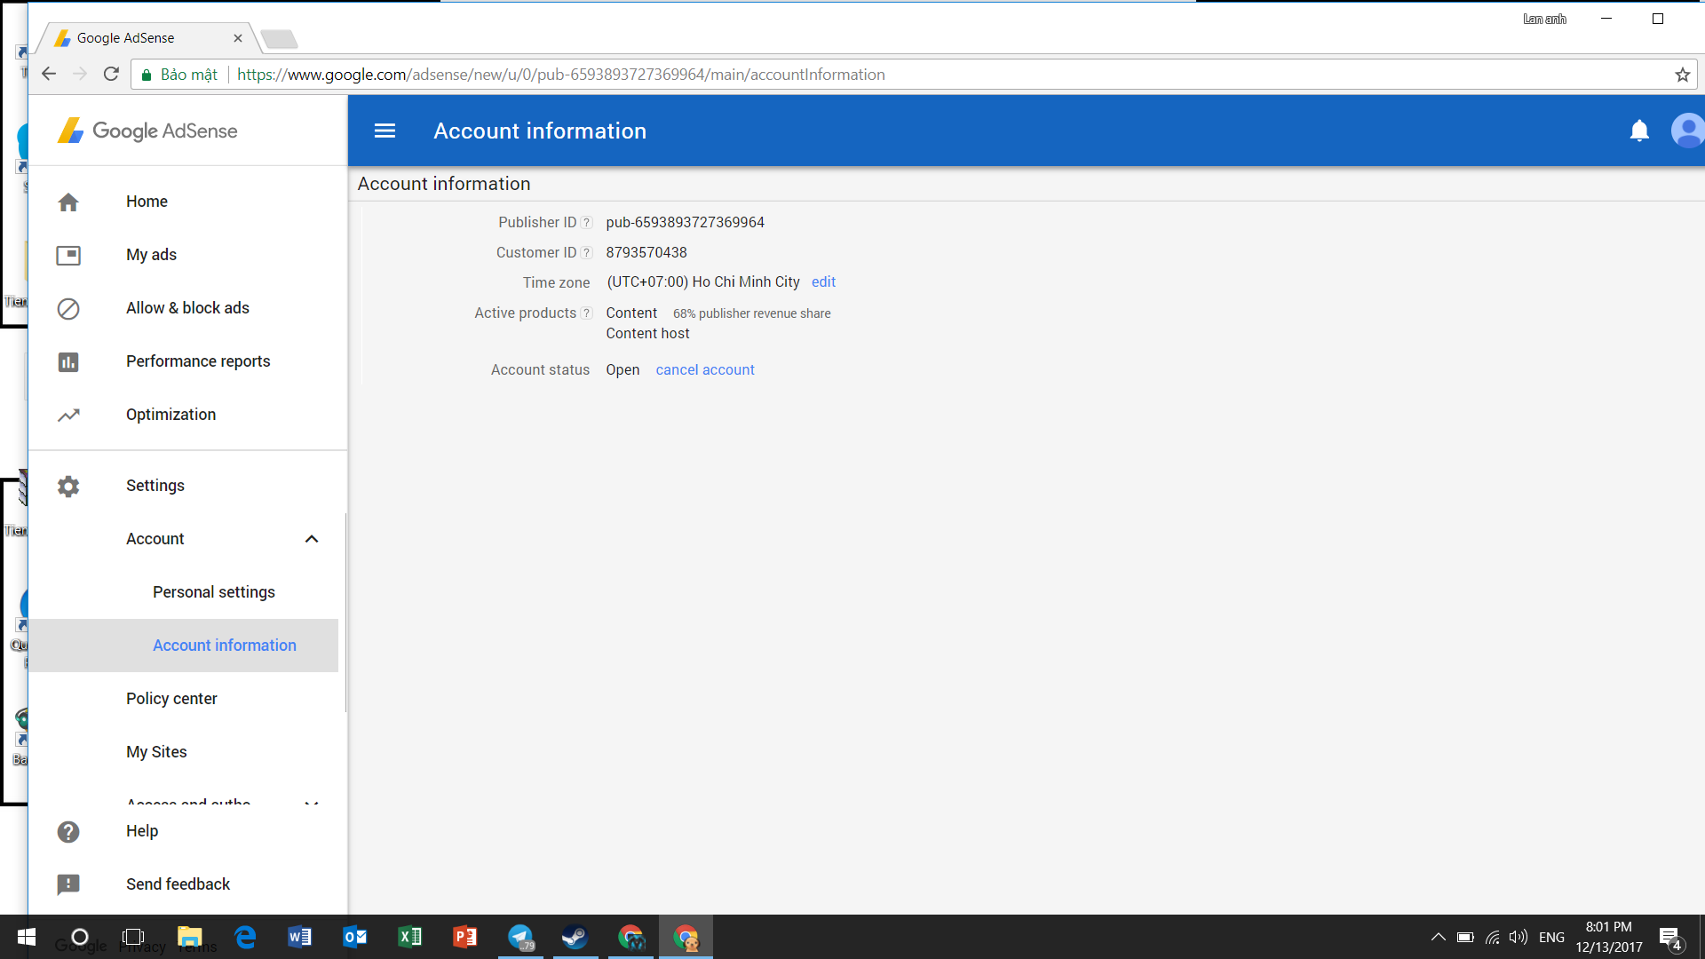
Task: Click the browser address bar
Action: click(888, 75)
